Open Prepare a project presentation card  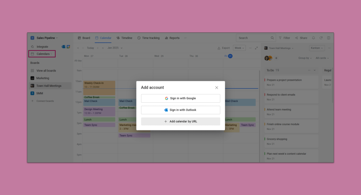[x=291, y=82]
